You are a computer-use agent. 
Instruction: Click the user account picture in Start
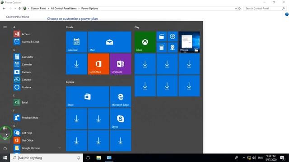5,128
